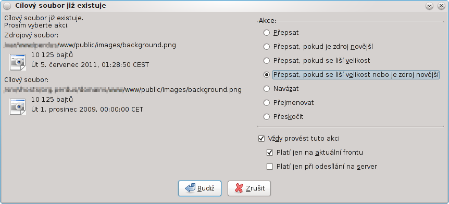
Task: Click the target file path text
Action: pos(123,90)
